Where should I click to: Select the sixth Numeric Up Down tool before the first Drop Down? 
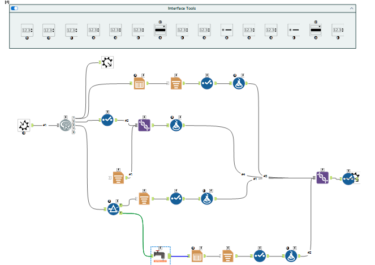[138, 30]
